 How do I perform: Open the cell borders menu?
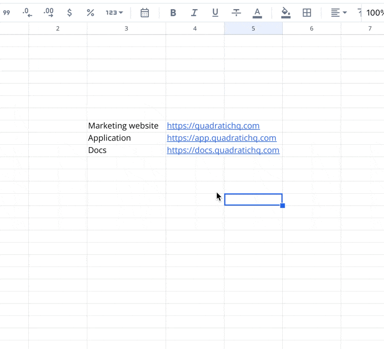coord(307,12)
